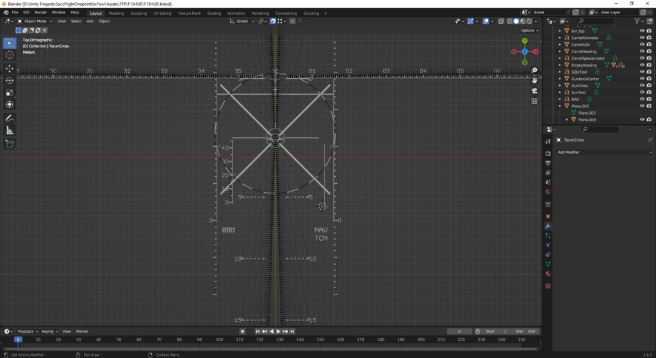Open the Object Constraints properties tab

(x=548, y=255)
